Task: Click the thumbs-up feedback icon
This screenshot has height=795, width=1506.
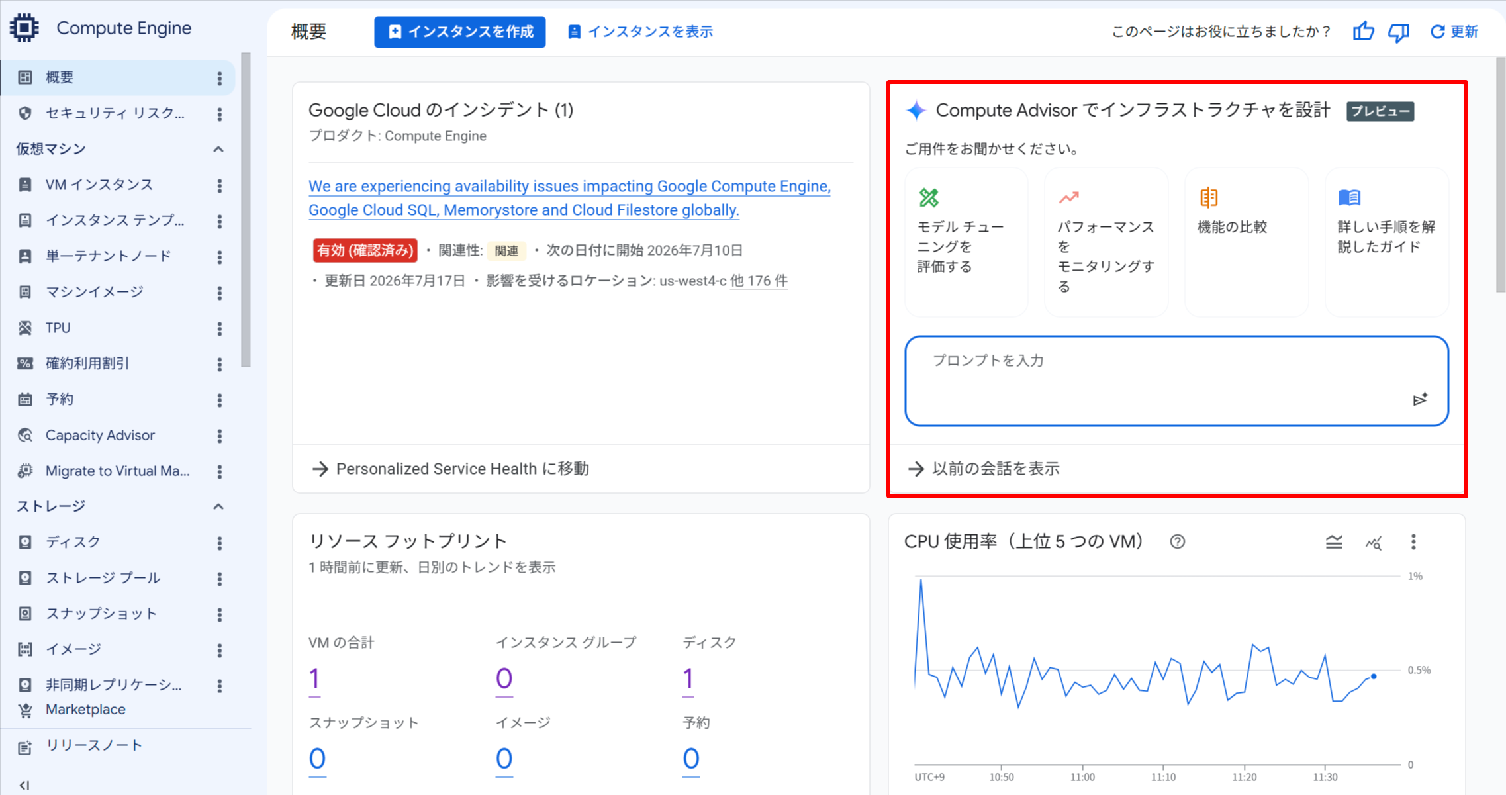Action: 1363,31
